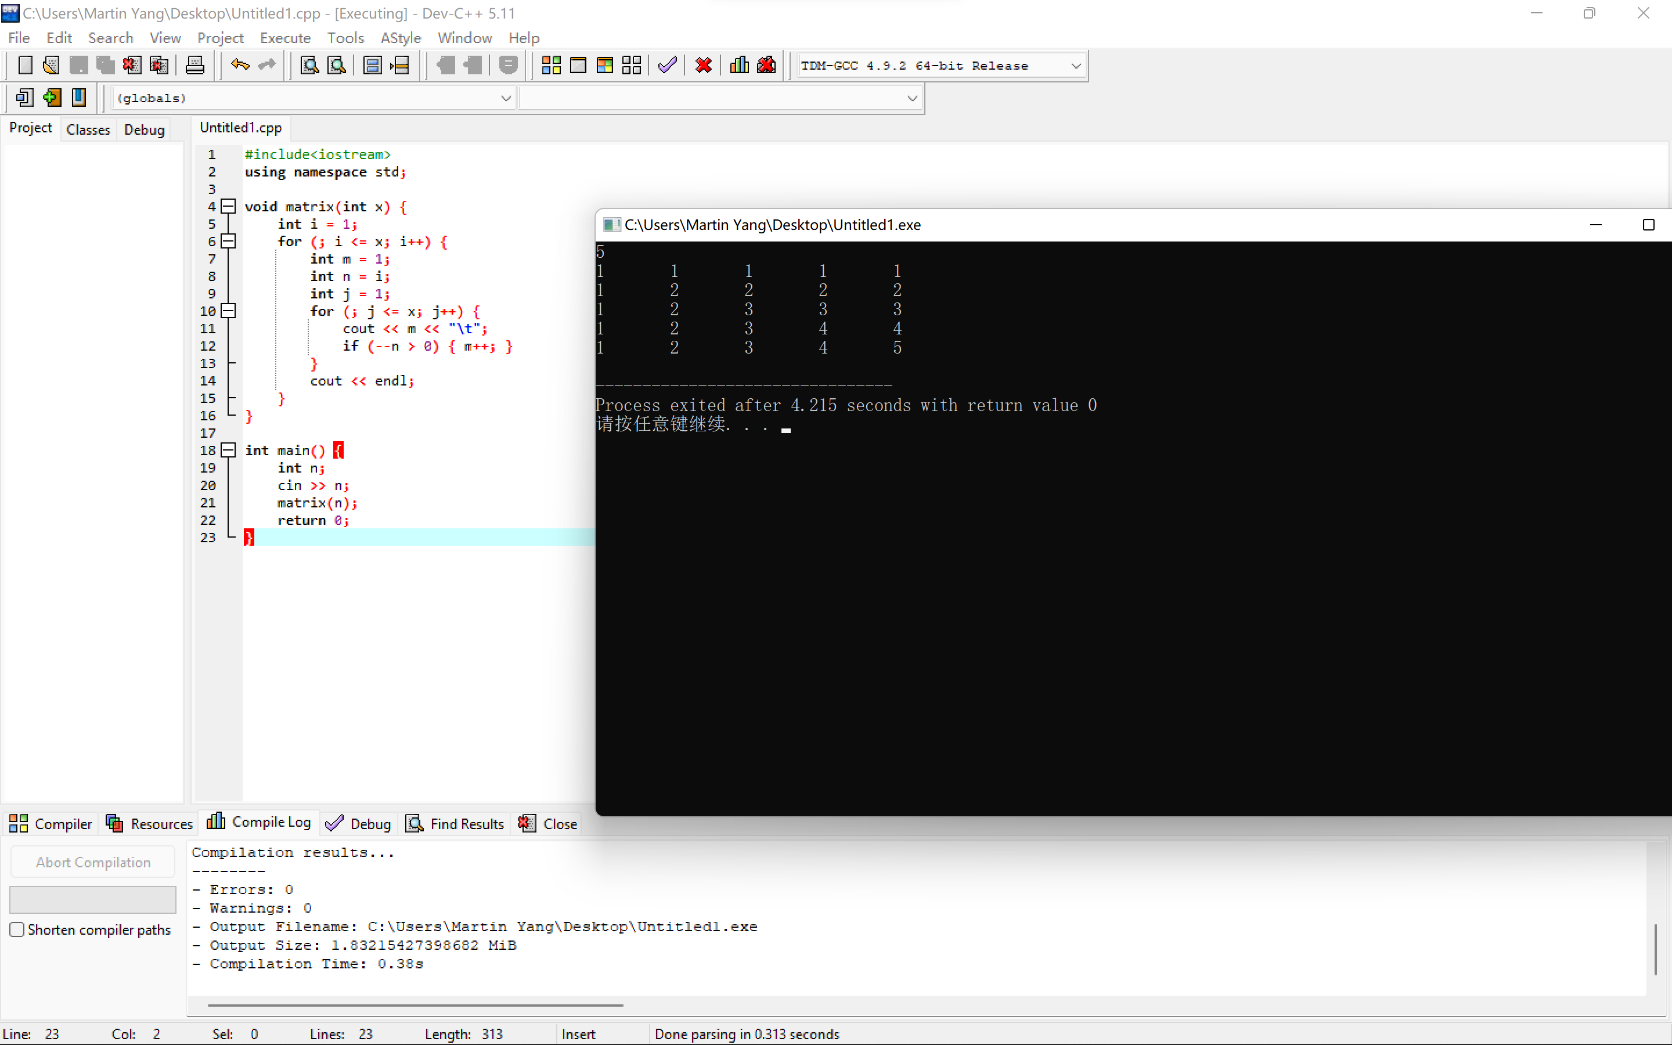
Task: Click the Undo arrow icon
Action: click(240, 66)
